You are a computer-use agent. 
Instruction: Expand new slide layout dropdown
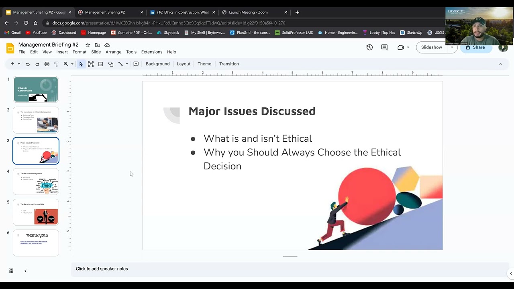point(18,64)
